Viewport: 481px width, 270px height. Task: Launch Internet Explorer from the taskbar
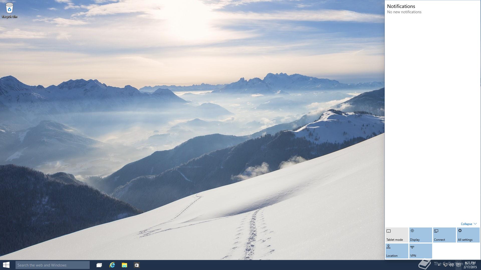112,265
